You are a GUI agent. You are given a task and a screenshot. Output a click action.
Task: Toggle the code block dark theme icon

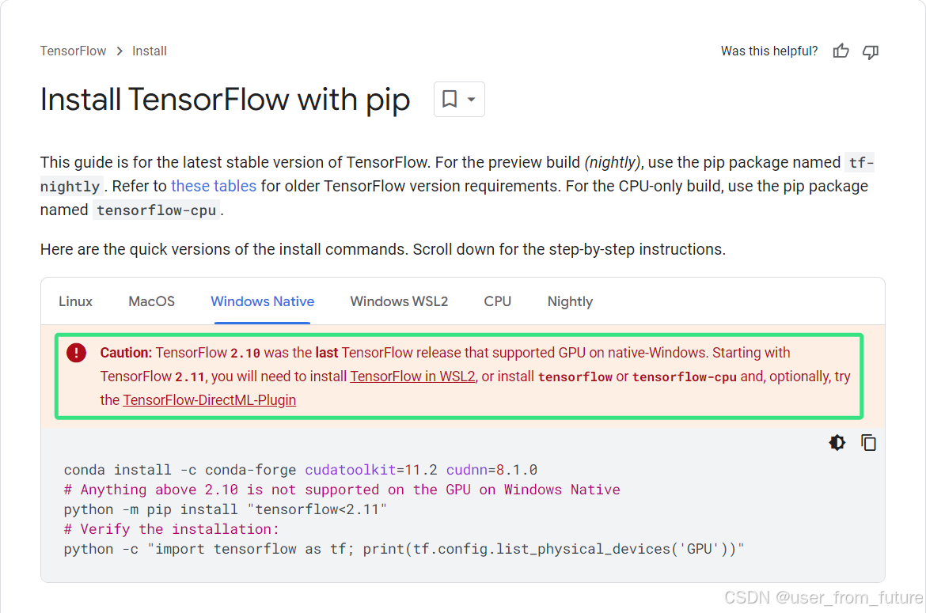coord(837,442)
